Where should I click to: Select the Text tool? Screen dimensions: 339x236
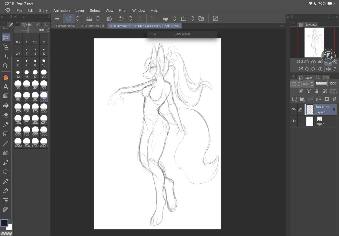(x=6, y=87)
